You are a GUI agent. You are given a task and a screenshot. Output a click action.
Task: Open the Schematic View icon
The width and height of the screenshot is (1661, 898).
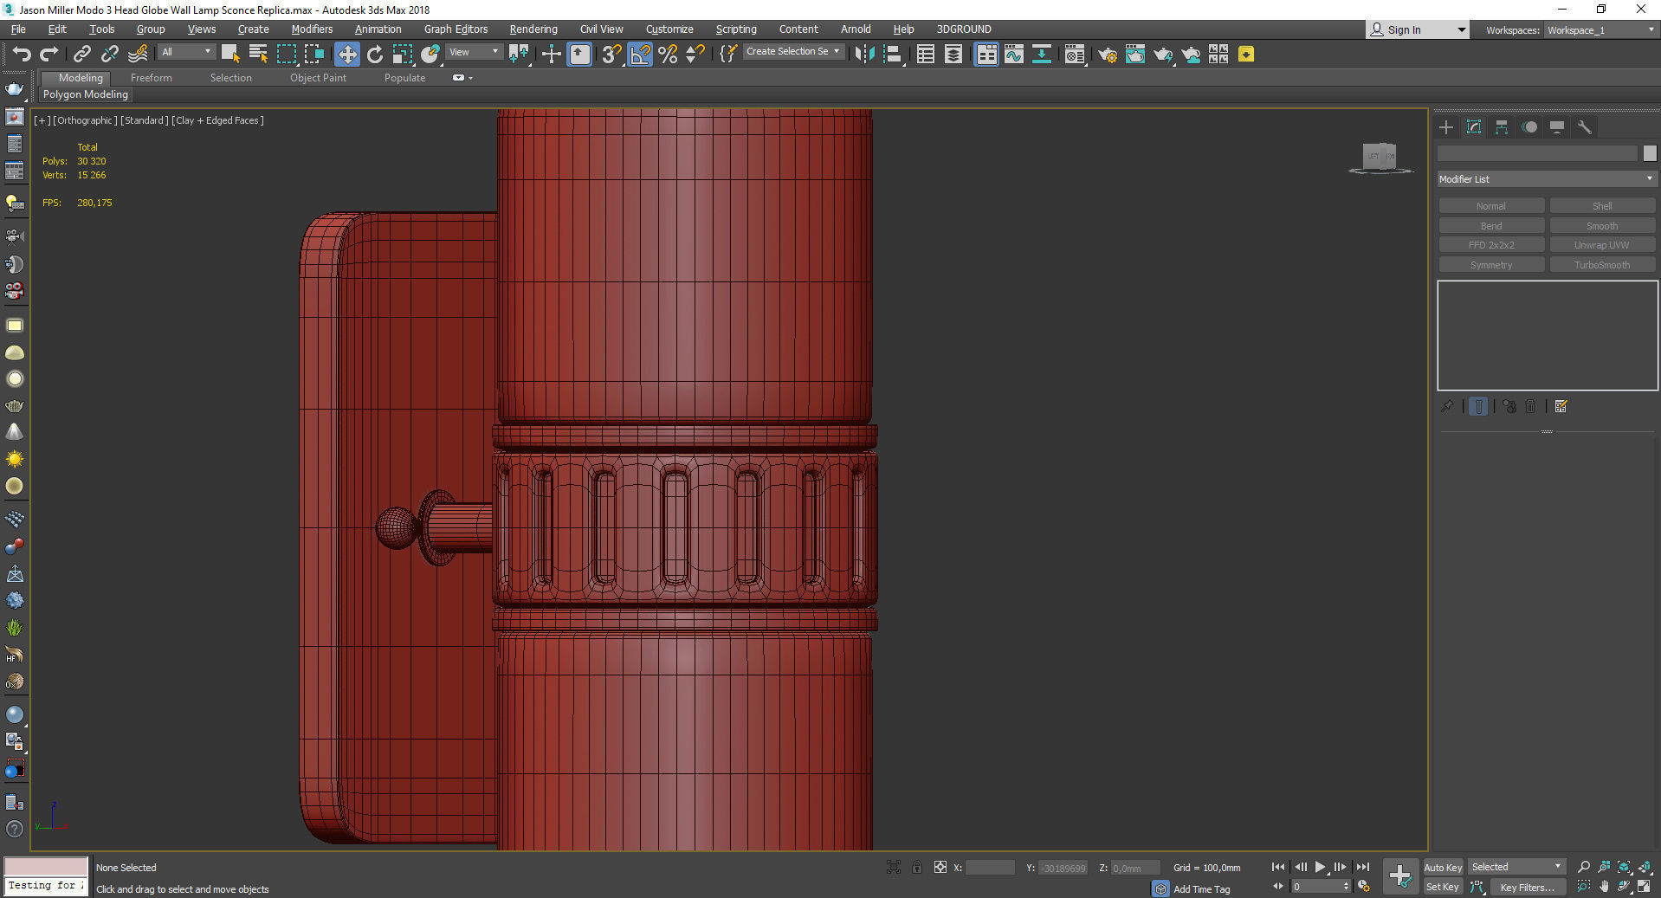(1041, 55)
